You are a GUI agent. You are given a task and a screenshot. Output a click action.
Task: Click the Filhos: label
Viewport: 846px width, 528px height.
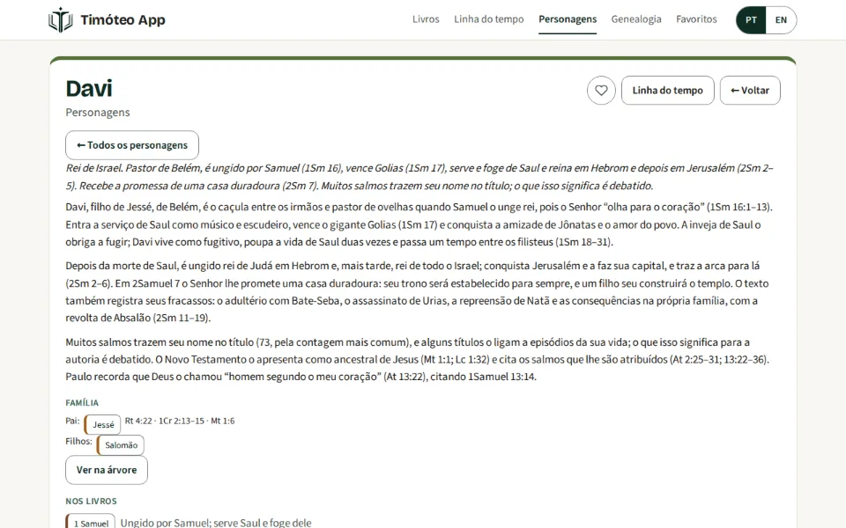(x=78, y=441)
